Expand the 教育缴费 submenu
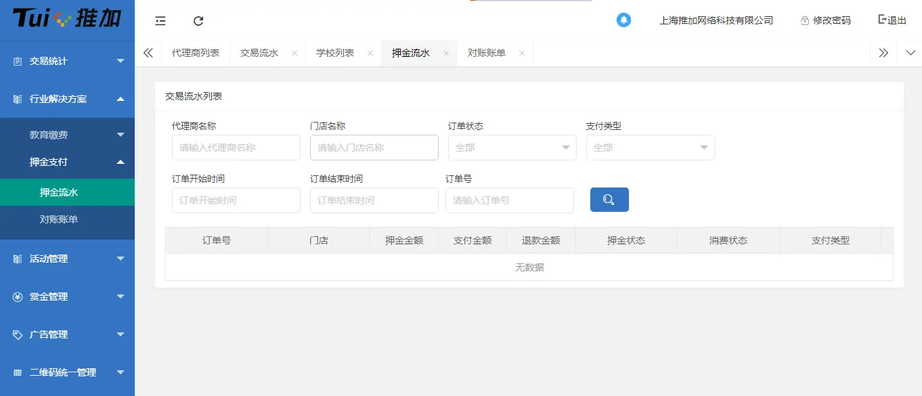The height and width of the screenshot is (396, 922). (x=68, y=134)
